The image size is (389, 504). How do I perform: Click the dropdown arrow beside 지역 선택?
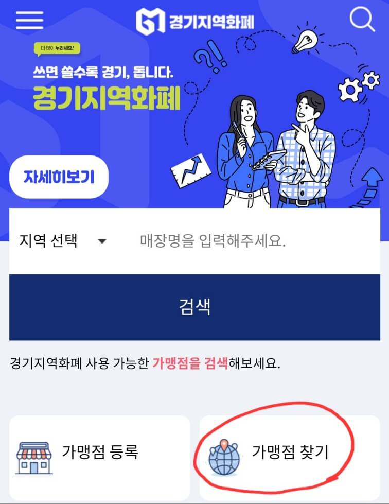click(x=102, y=241)
